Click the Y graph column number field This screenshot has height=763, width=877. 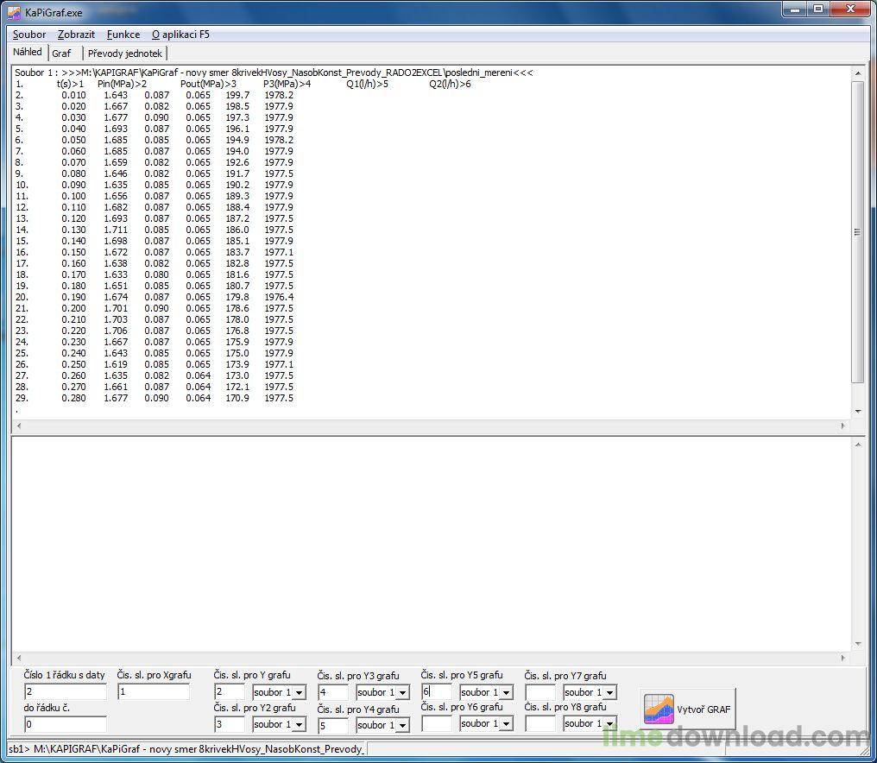[x=230, y=692]
